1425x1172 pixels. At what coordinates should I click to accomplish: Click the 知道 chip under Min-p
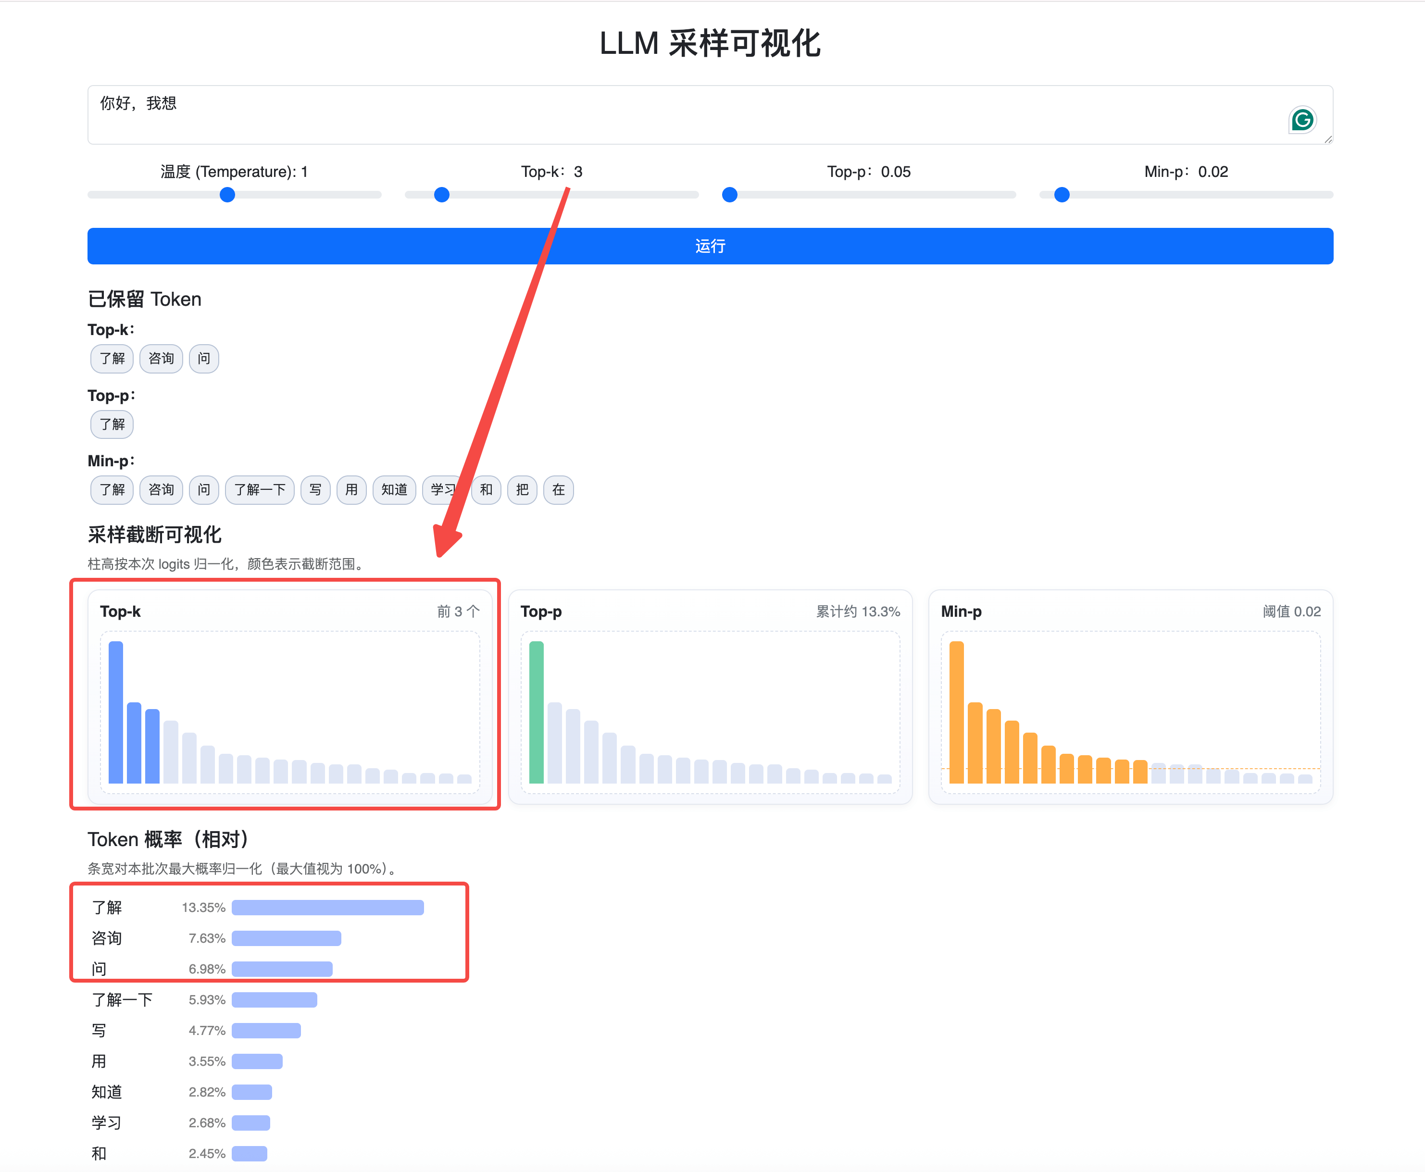(394, 490)
